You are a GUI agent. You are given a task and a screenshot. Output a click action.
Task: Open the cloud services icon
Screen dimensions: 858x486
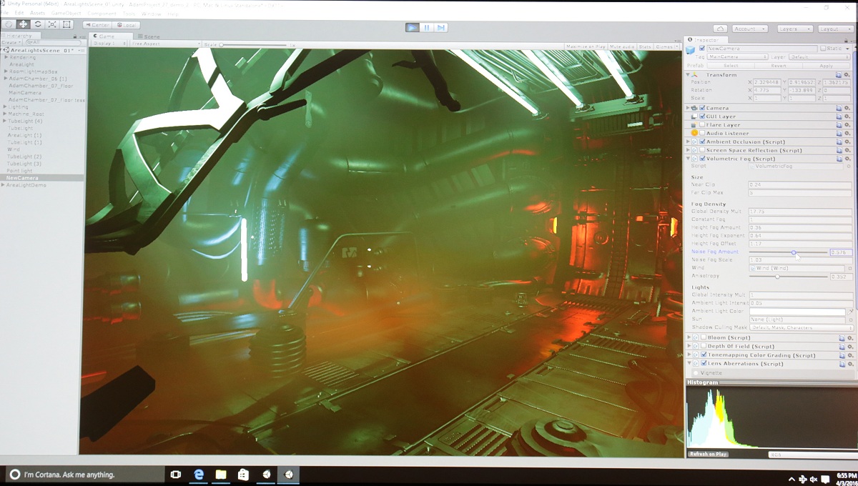pyautogui.click(x=721, y=29)
